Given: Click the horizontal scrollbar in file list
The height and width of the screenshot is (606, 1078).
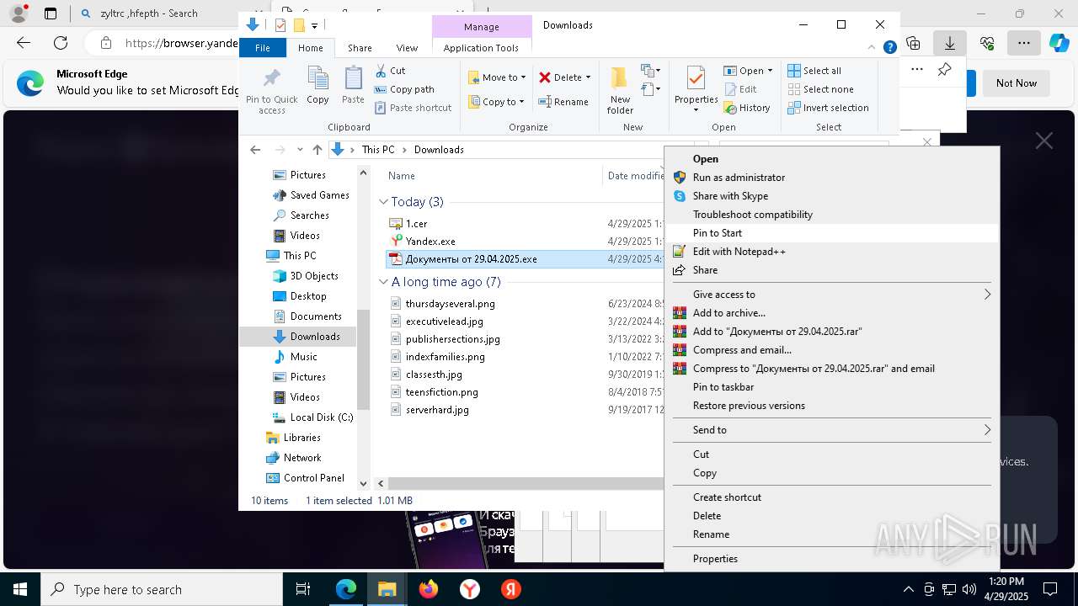Looking at the screenshot, I should point(526,484).
